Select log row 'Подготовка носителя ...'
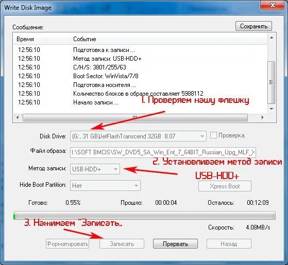 click(x=140, y=85)
